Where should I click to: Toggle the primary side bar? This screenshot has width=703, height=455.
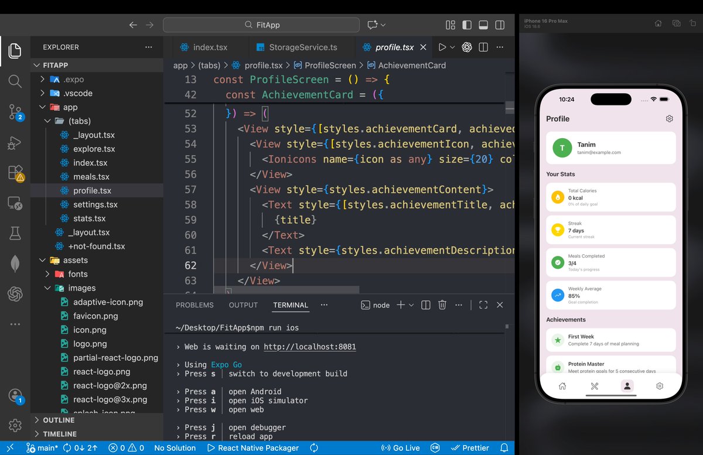click(467, 25)
